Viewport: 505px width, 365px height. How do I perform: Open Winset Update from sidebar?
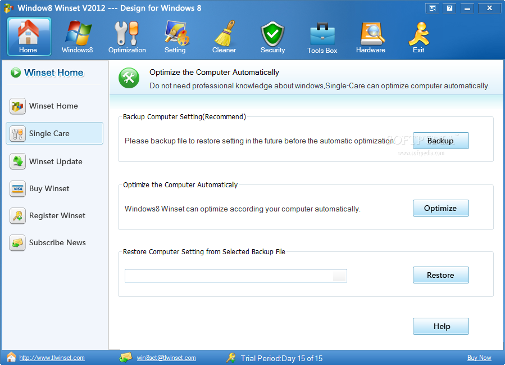click(54, 161)
